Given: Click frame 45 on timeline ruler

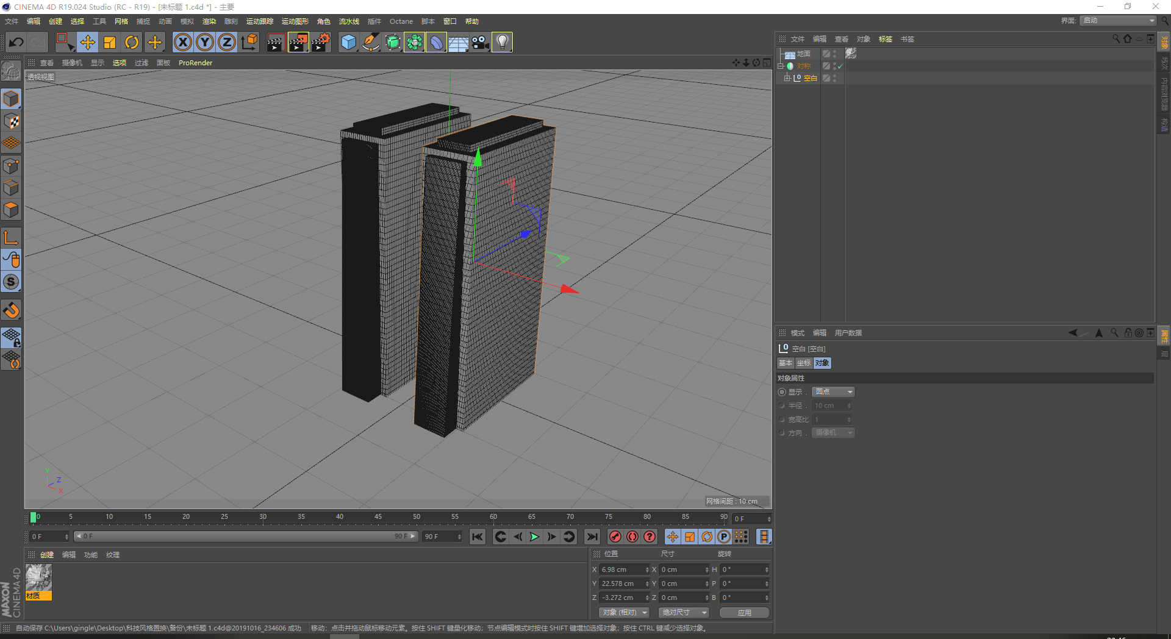Looking at the screenshot, I should tap(378, 517).
